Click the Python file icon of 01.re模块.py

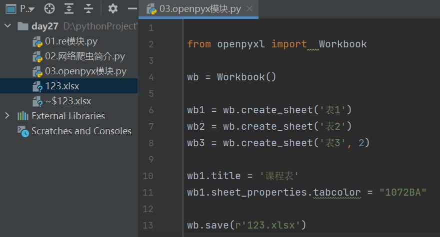point(37,42)
